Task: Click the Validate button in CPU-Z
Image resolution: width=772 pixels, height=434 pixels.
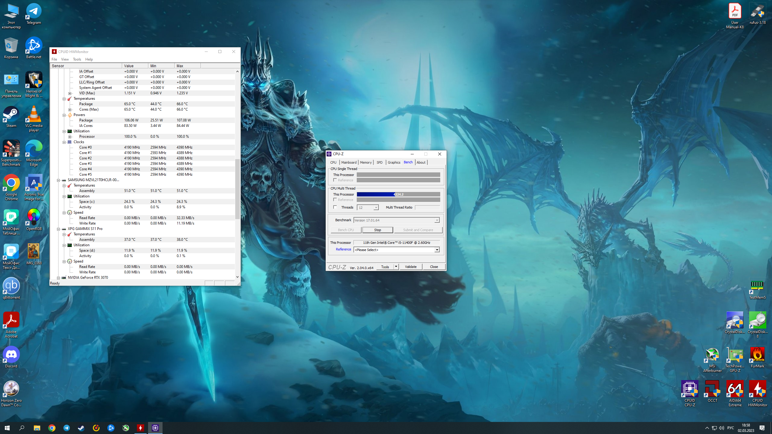Action: [410, 267]
